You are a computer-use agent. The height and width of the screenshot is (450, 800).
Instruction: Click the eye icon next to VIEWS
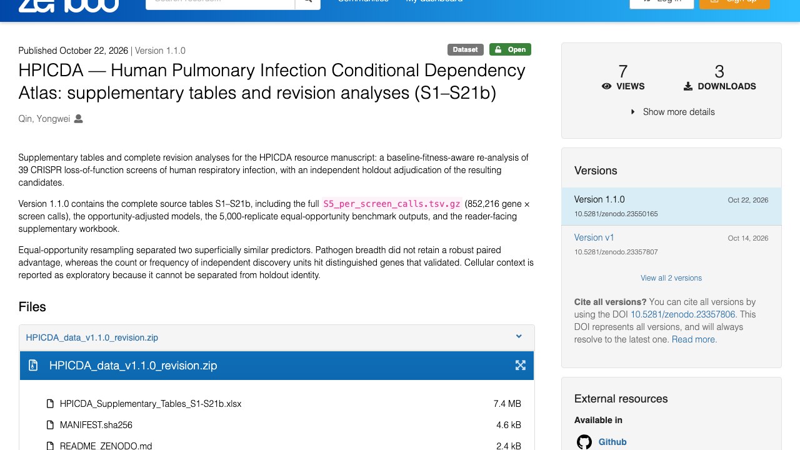[x=606, y=86]
